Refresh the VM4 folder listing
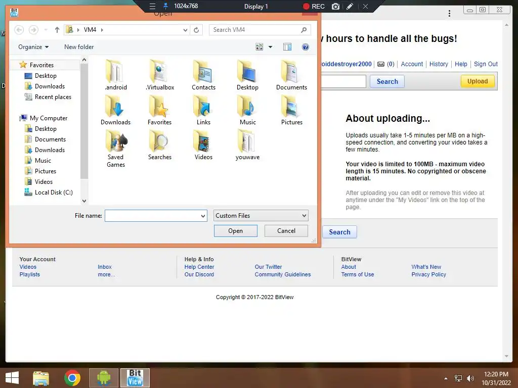Image resolution: width=518 pixels, height=388 pixels. (x=196, y=30)
